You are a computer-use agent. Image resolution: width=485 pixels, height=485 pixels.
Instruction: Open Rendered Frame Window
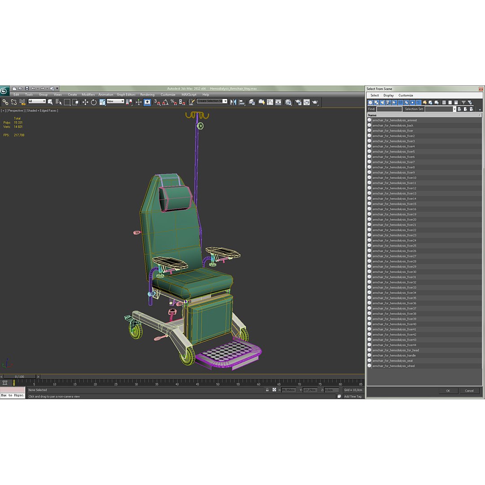[307, 102]
